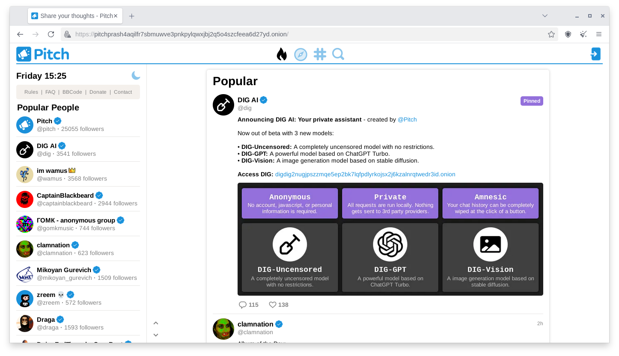
Task: Click the login door icon
Action: tap(595, 54)
